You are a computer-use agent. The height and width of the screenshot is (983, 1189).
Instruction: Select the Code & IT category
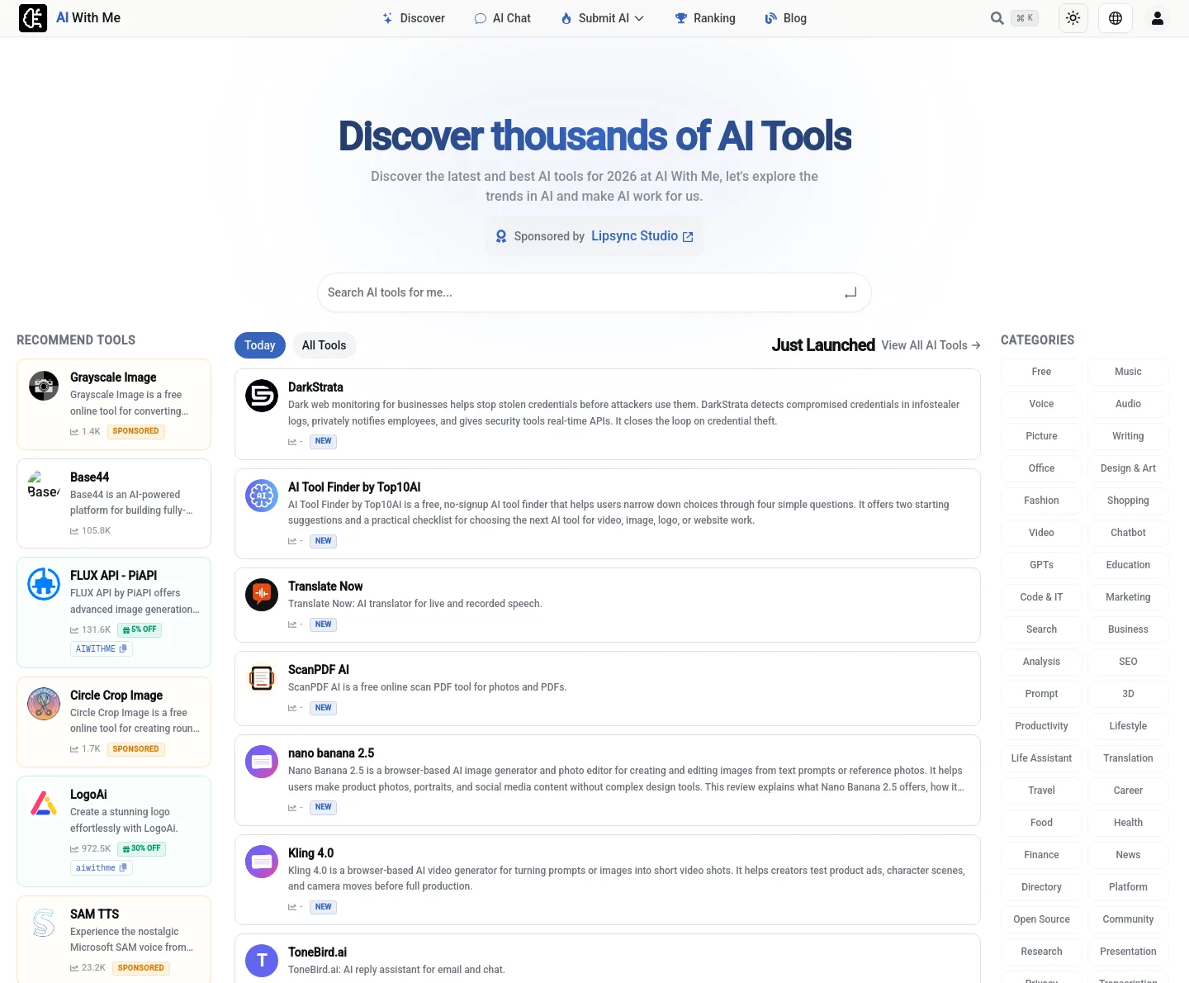pos(1041,597)
